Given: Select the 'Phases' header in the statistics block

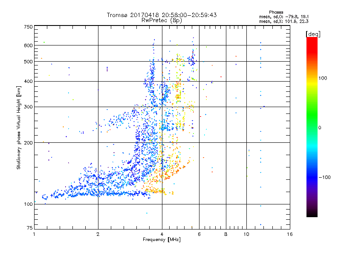Looking at the screenshot, I should tap(276, 12).
